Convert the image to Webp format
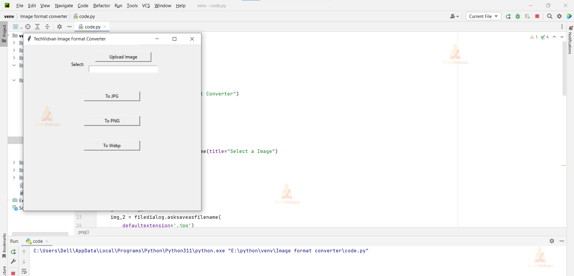The height and width of the screenshot is (276, 574). coord(112,145)
